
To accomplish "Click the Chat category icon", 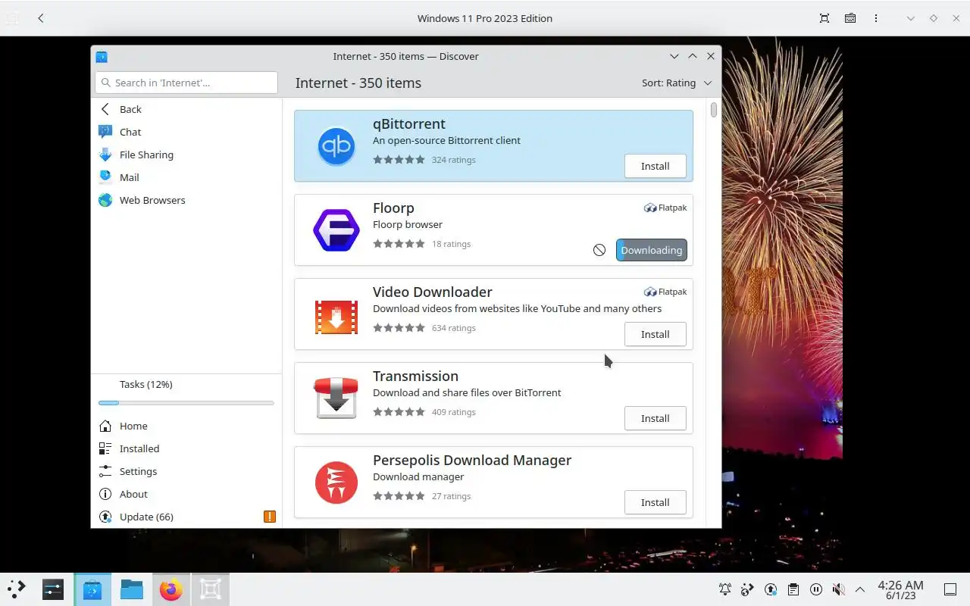I will (x=105, y=132).
